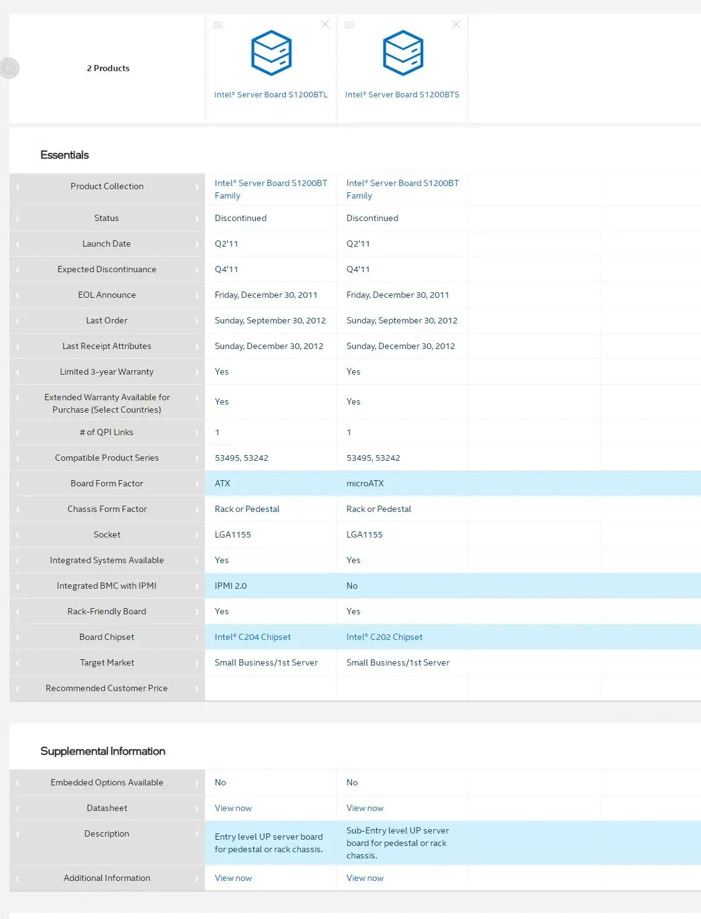Click the S1200BTS server board product icon
This screenshot has height=919, width=701.
tap(403, 53)
